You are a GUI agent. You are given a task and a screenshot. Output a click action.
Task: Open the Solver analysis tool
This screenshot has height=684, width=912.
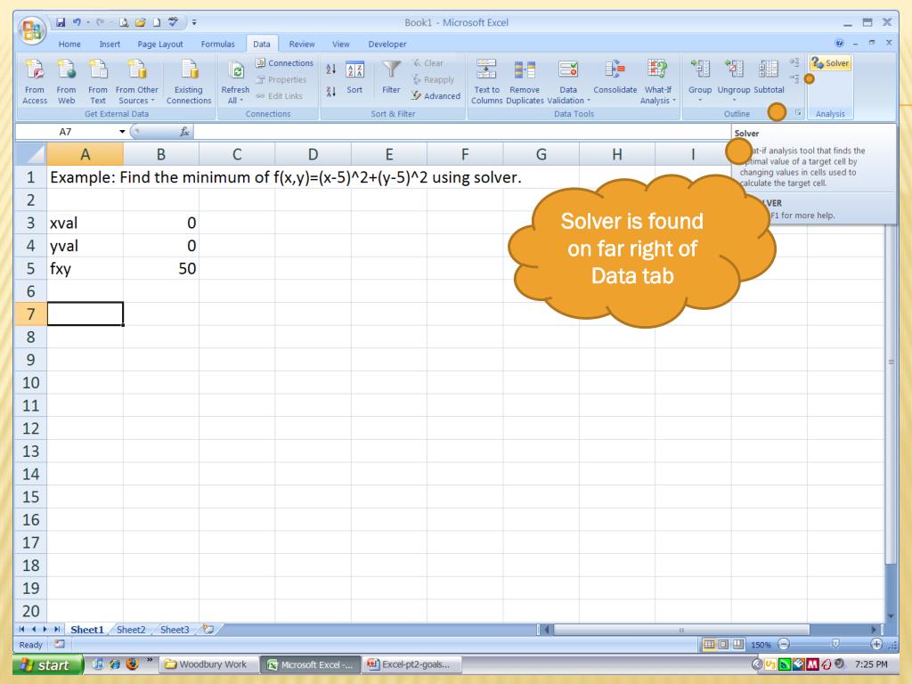coord(831,63)
